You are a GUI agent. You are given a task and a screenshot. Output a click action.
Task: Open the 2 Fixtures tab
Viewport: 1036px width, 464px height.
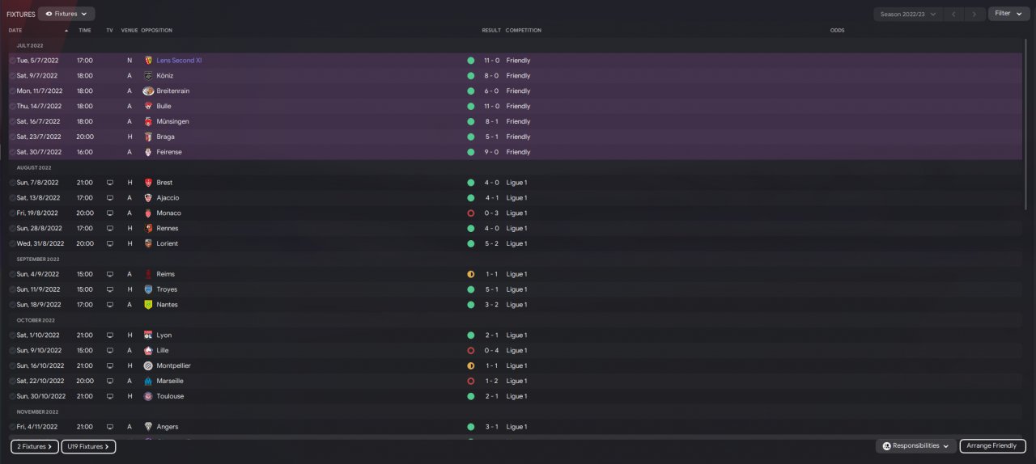35,446
